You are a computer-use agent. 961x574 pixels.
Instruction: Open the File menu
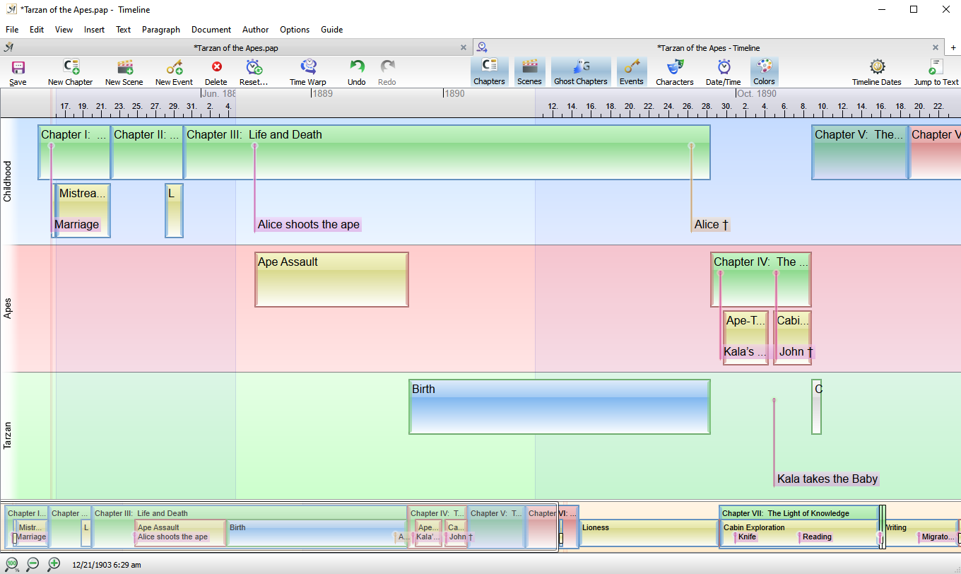click(12, 30)
